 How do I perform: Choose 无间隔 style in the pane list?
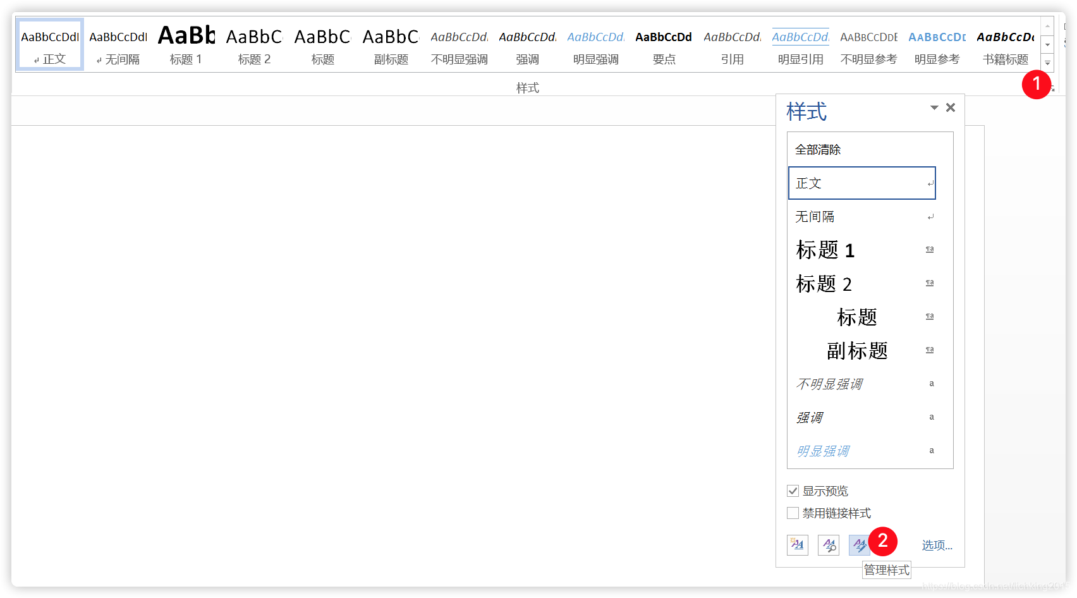(862, 217)
